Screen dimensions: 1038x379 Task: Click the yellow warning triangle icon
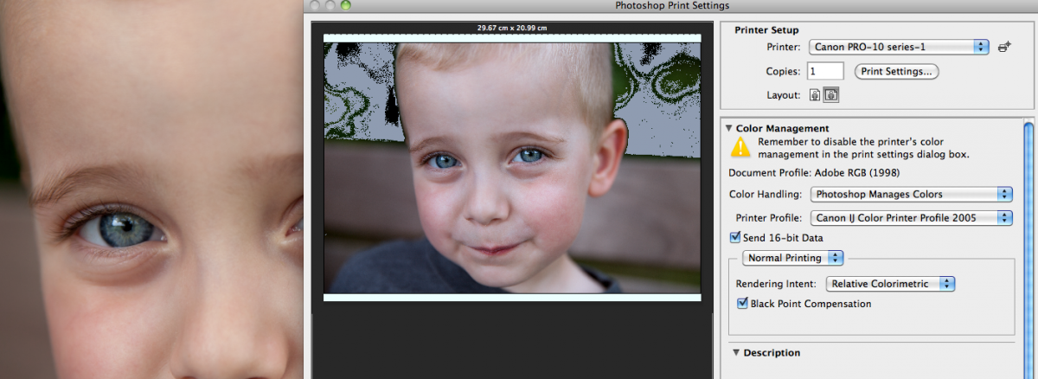coord(740,147)
